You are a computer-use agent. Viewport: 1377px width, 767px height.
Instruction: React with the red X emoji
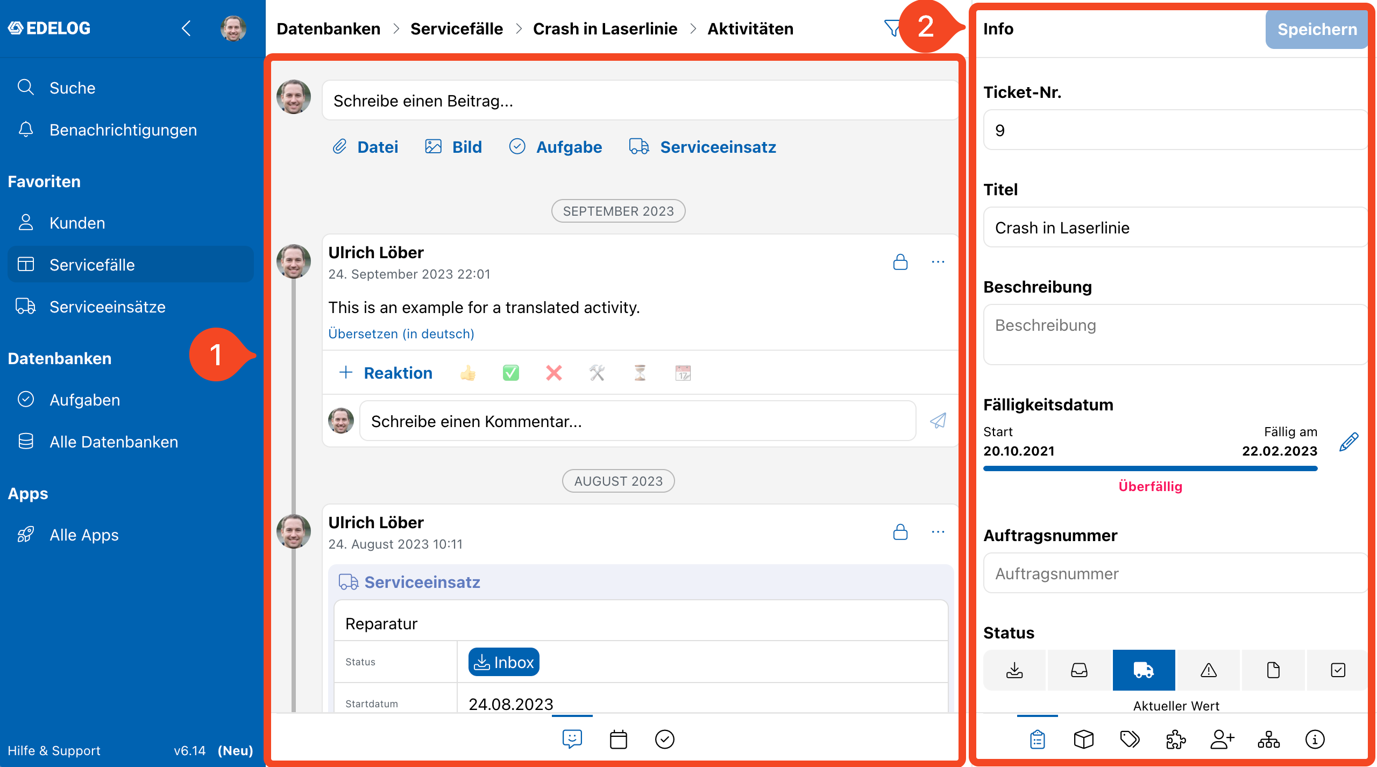click(x=554, y=373)
